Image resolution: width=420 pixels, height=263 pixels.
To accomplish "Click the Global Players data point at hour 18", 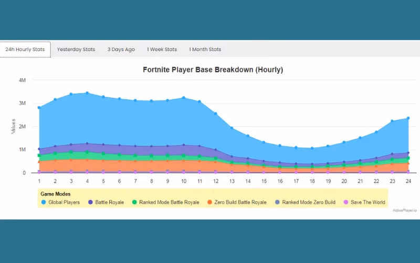I will click(x=312, y=148).
